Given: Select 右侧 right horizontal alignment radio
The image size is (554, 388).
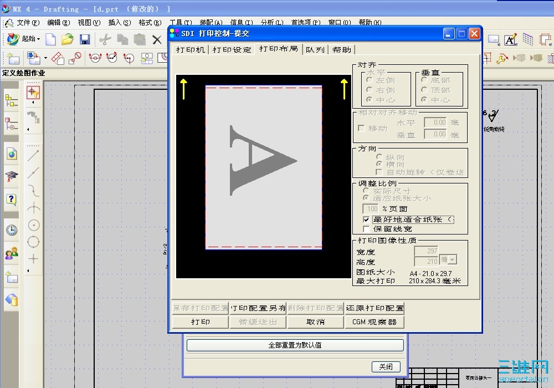Looking at the screenshot, I should pyautogui.click(x=370, y=90).
